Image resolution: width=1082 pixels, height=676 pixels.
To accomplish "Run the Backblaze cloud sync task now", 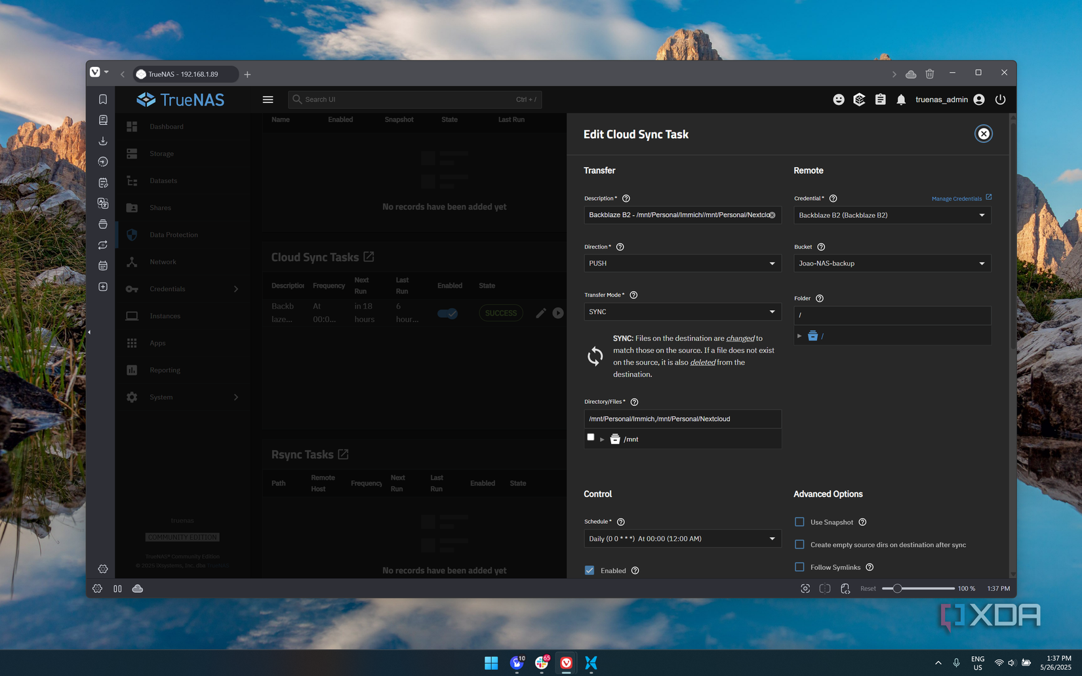I will click(558, 313).
